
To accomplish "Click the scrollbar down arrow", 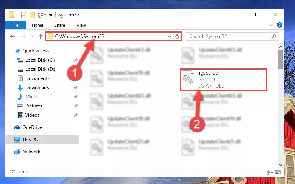I will coord(280,165).
